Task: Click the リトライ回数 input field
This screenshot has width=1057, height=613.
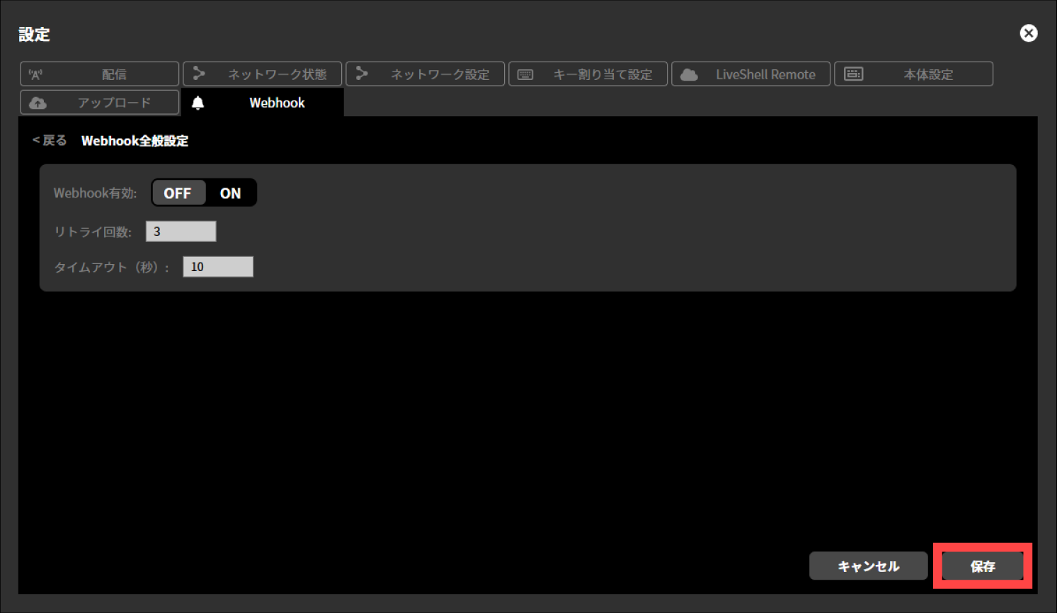Action: pos(181,231)
